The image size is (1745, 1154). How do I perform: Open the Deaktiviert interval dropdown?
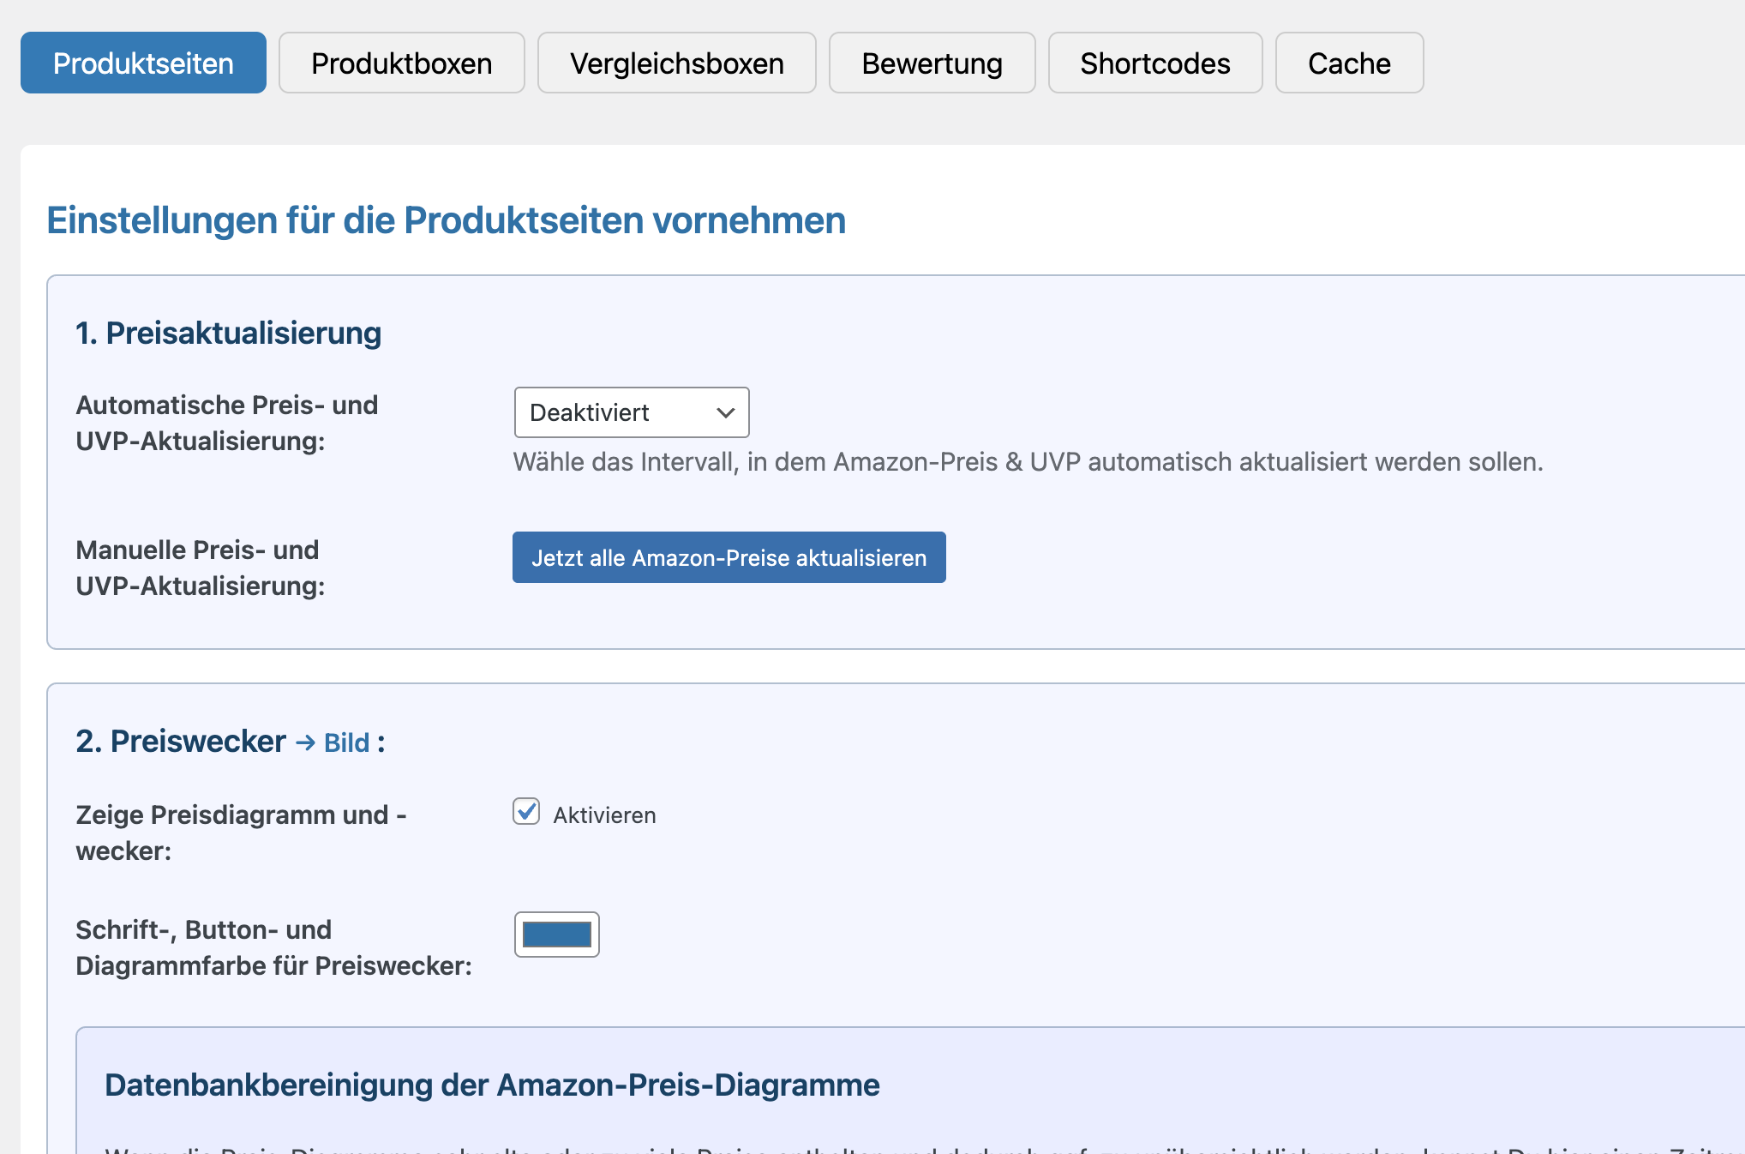tap(632, 412)
